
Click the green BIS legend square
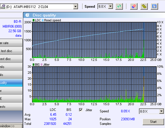33,65
